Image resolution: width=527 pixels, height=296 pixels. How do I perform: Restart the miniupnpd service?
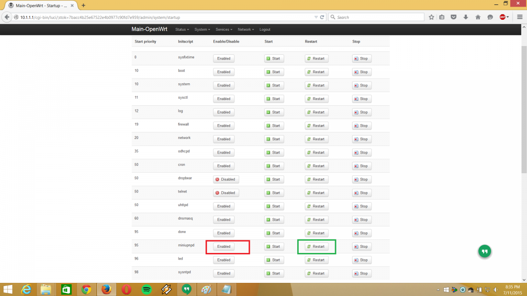[x=316, y=246]
